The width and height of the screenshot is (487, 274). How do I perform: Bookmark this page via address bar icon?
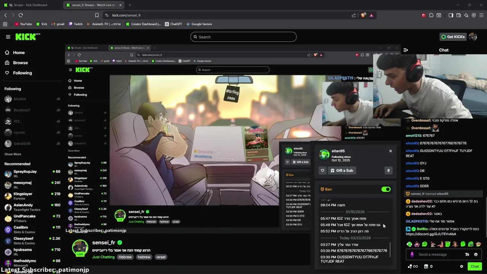coord(97,15)
